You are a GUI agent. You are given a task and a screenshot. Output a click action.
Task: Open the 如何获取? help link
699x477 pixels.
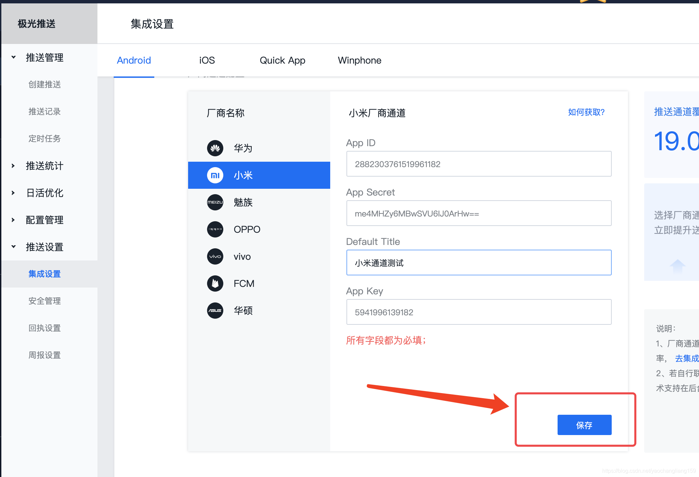586,112
